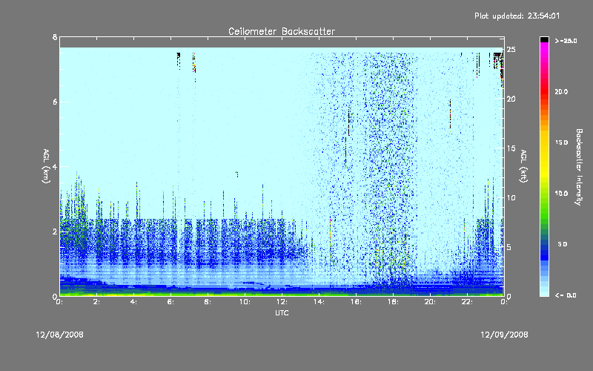593x371 pixels.
Task: Click the start date '12/08/2008'
Action: tap(60, 335)
